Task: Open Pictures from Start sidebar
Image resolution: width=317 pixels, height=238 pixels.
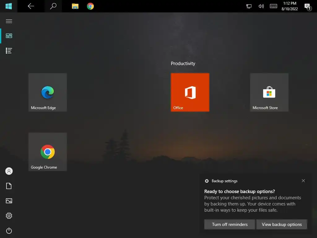Action: point(9,201)
